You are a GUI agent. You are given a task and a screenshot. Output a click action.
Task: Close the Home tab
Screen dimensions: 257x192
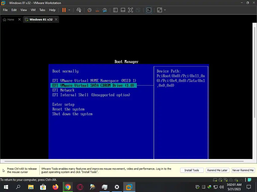pyautogui.click(x=19, y=19)
